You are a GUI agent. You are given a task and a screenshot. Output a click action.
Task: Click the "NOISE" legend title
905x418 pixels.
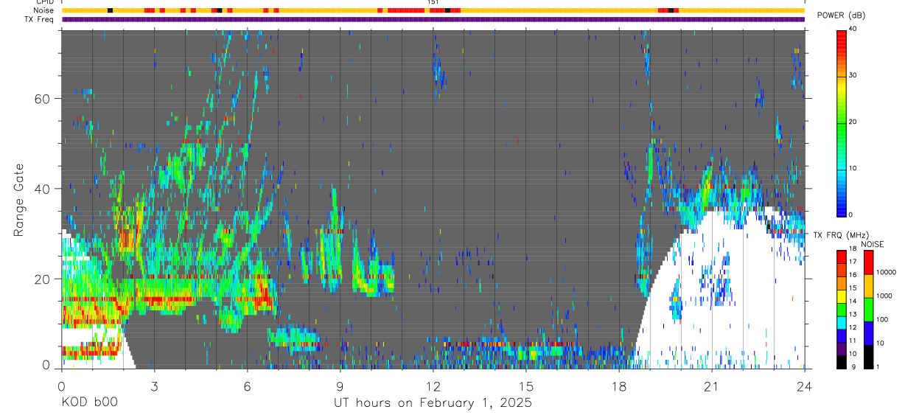point(872,244)
